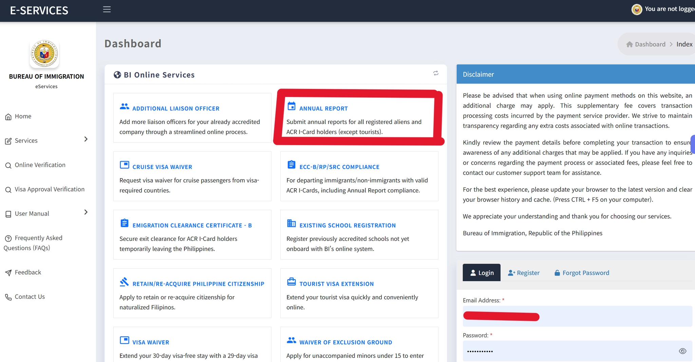Click the 'Request visa waiver for cruise' description
This screenshot has width=695, height=362.
tap(189, 185)
